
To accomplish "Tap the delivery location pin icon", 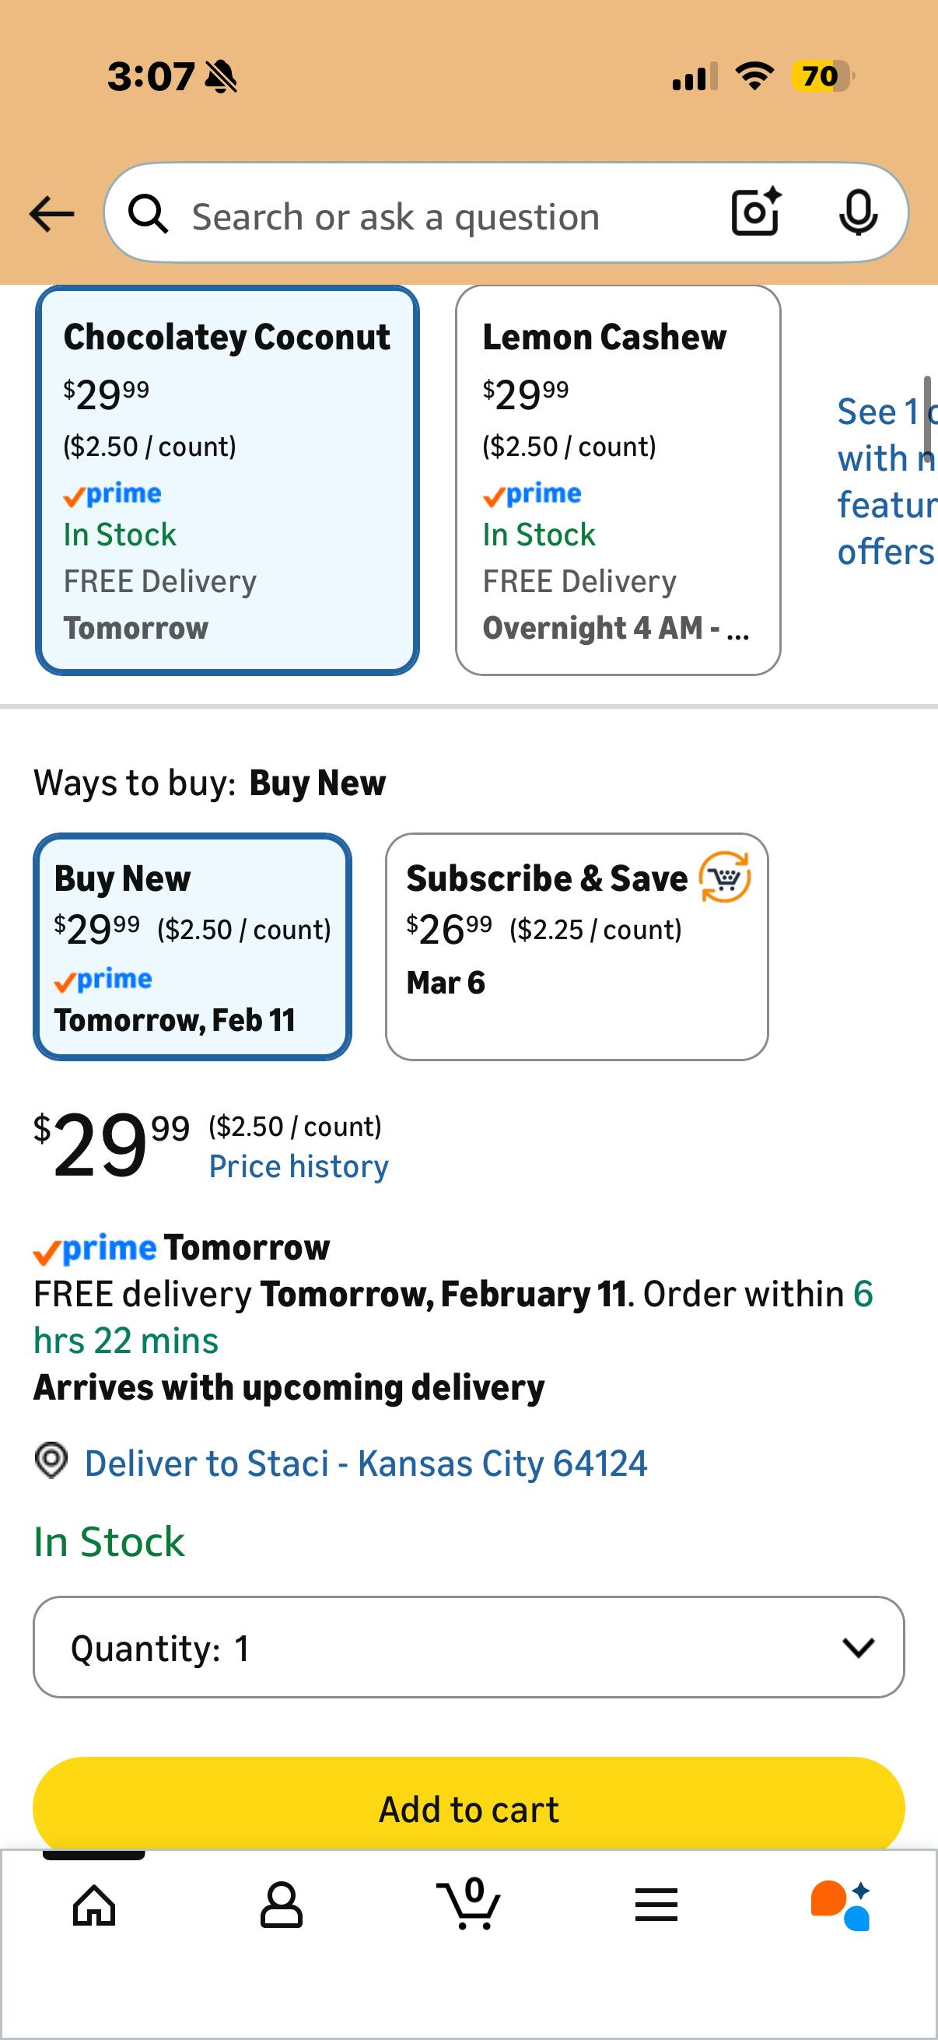I will [51, 1461].
